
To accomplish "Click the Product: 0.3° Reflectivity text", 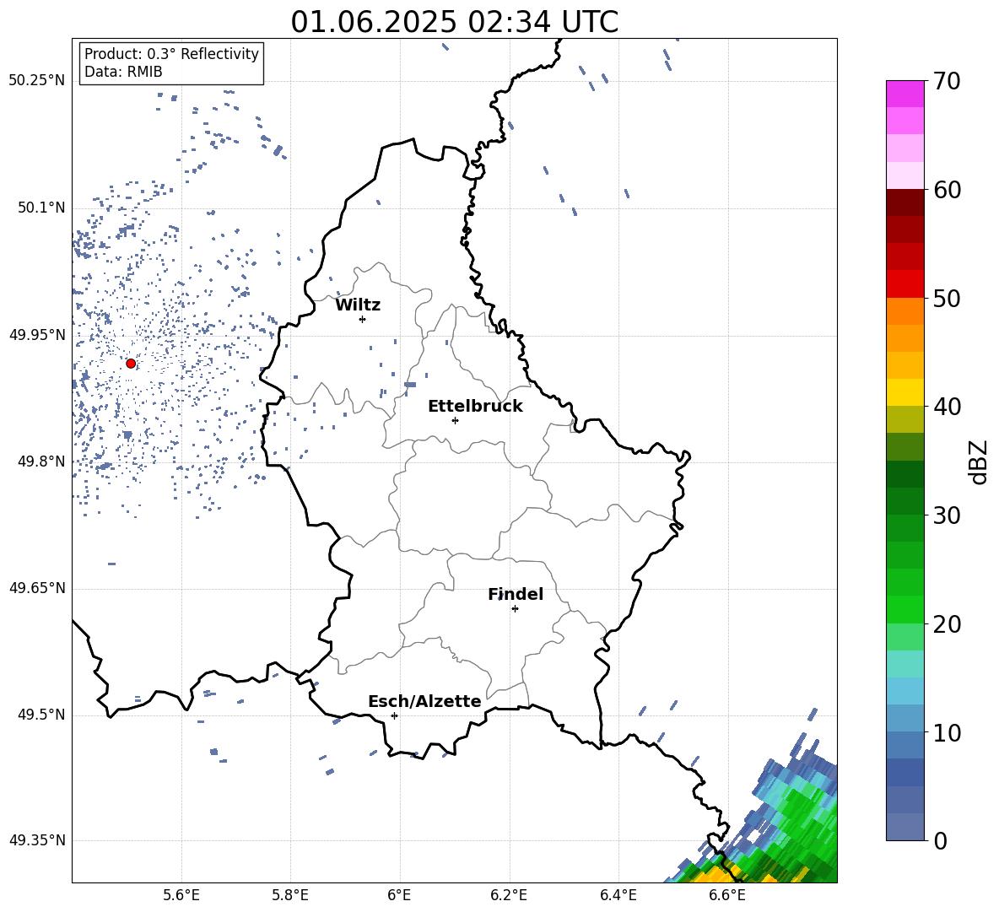I will (x=171, y=54).
